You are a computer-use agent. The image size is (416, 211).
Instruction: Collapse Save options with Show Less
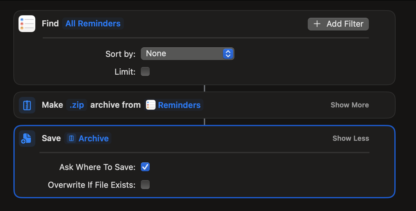click(x=351, y=139)
